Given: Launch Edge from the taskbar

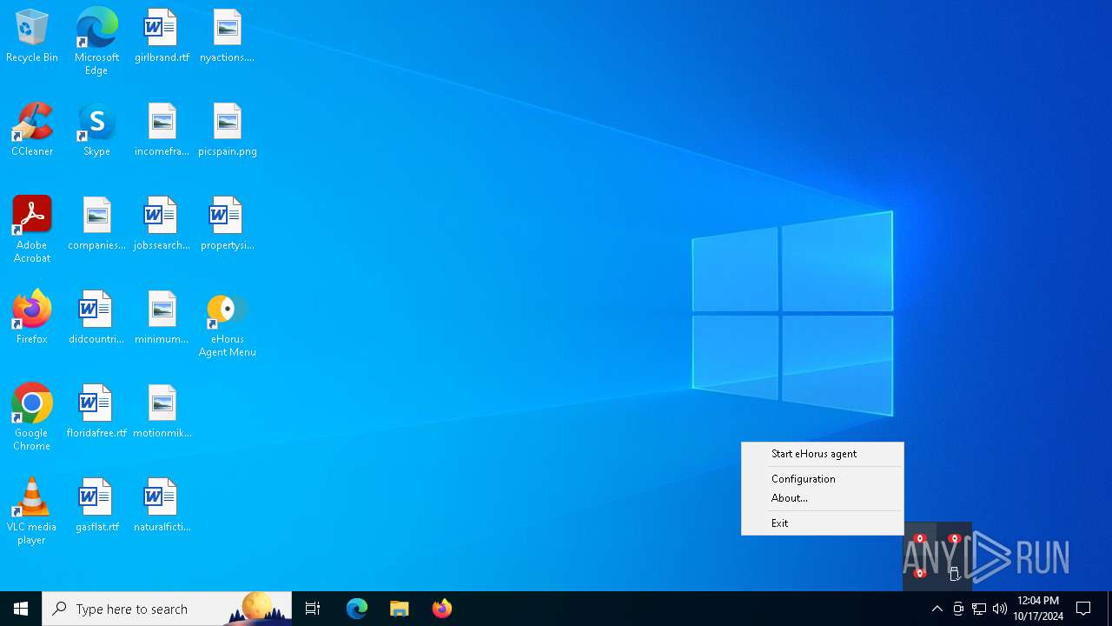Looking at the screenshot, I should tap(357, 609).
